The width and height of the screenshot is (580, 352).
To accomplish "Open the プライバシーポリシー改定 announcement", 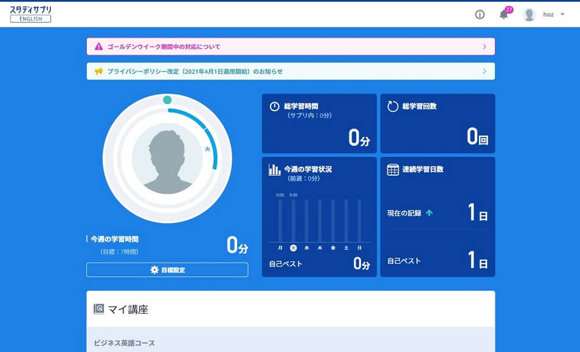I will tap(291, 71).
